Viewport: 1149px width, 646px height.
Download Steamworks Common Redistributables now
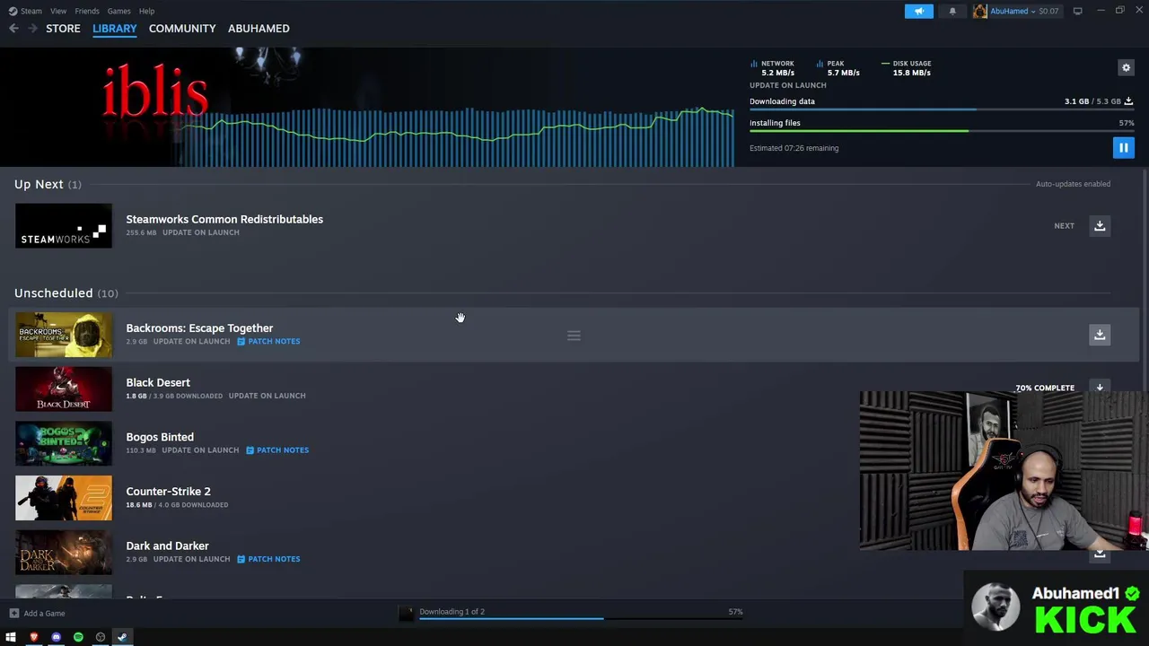coord(1100,226)
